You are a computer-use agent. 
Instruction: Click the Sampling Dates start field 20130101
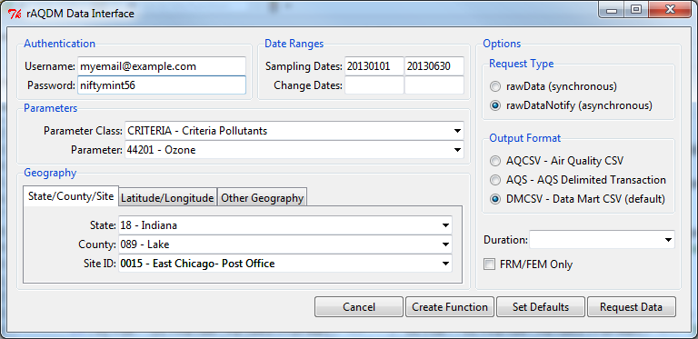click(374, 66)
